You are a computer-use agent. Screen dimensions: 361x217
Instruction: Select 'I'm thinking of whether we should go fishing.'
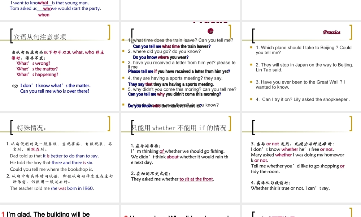pos(178,151)
